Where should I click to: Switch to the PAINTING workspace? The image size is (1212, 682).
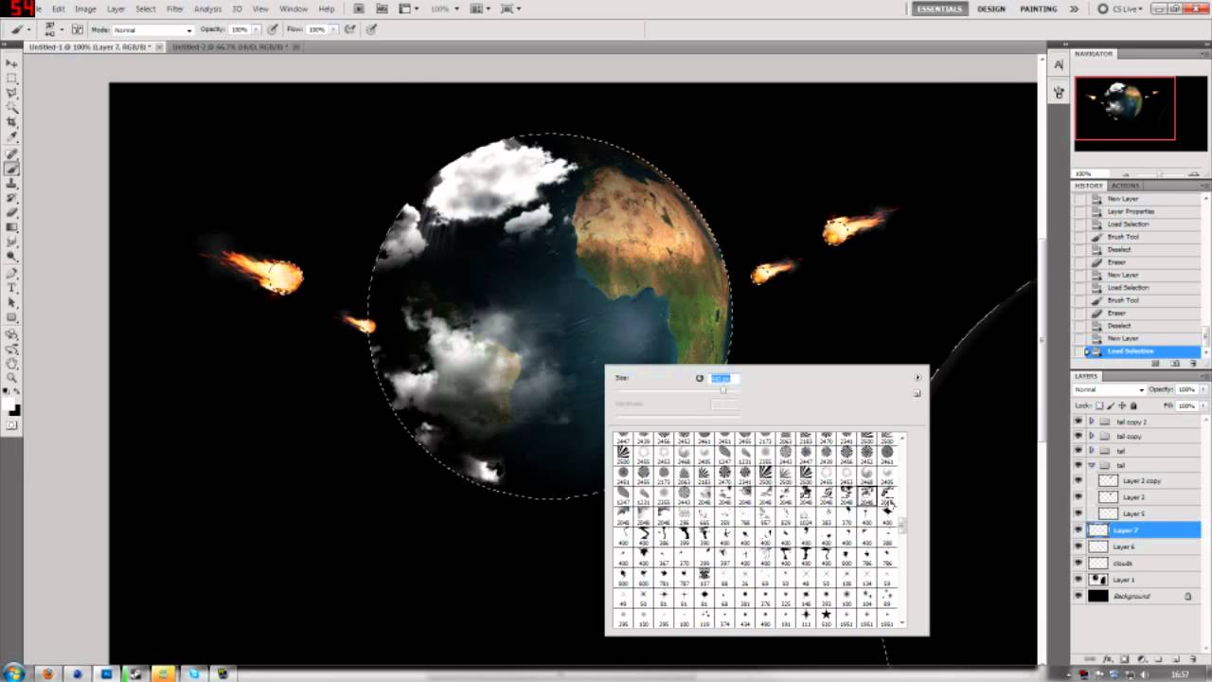(x=1039, y=9)
